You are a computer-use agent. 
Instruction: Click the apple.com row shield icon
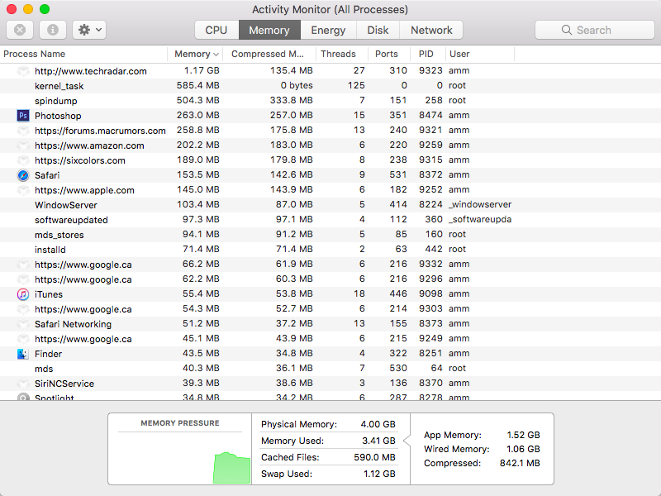coord(23,190)
